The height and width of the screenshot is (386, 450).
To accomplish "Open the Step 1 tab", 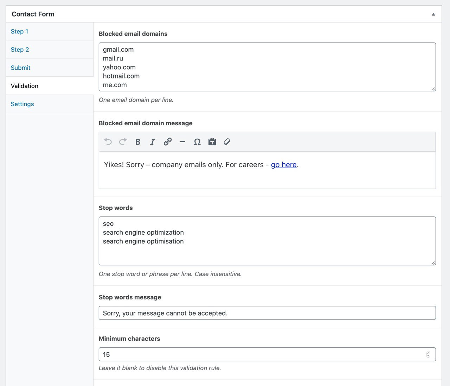I will 50,31.
